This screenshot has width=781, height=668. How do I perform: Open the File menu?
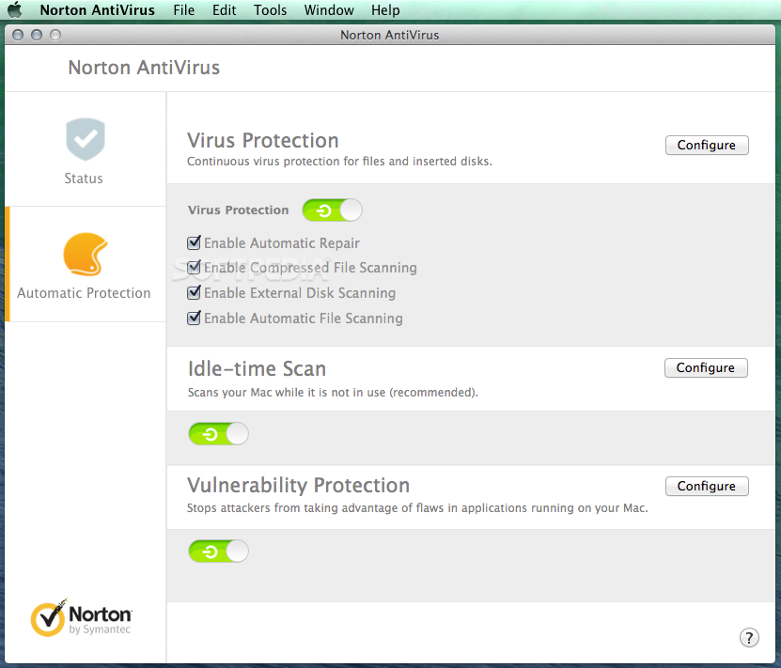coord(184,10)
